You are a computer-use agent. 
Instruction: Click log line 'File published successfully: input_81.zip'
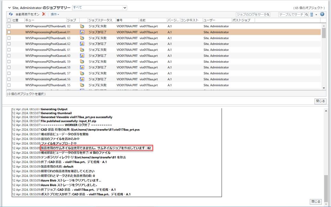(x=69, y=121)
